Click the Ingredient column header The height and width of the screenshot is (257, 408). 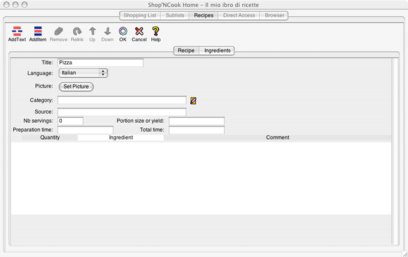click(121, 137)
